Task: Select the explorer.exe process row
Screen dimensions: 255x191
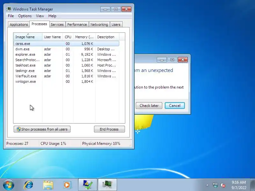Action: pos(67,54)
